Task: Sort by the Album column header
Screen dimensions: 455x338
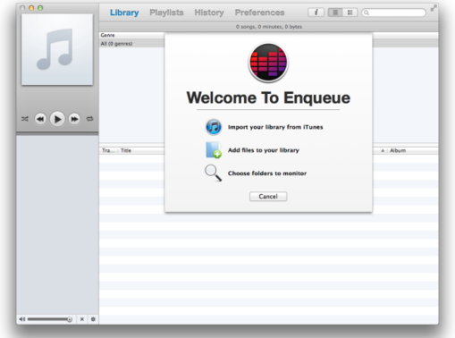Action: [398, 150]
